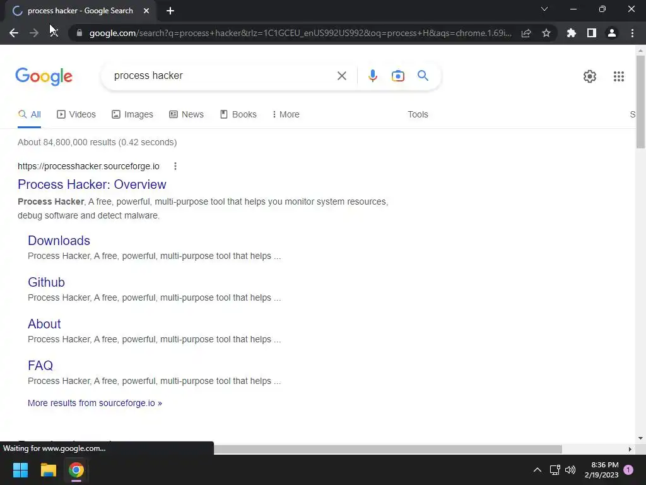The image size is (646, 485).
Task: Open Chrome's three-dot customize menu
Action: click(632, 33)
